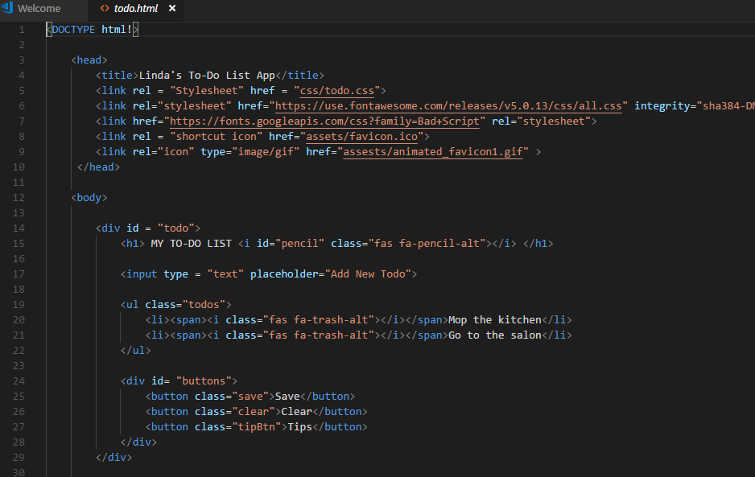The height and width of the screenshot is (477, 755).
Task: Click the "Mop the kitchen" text
Action: 494,320
